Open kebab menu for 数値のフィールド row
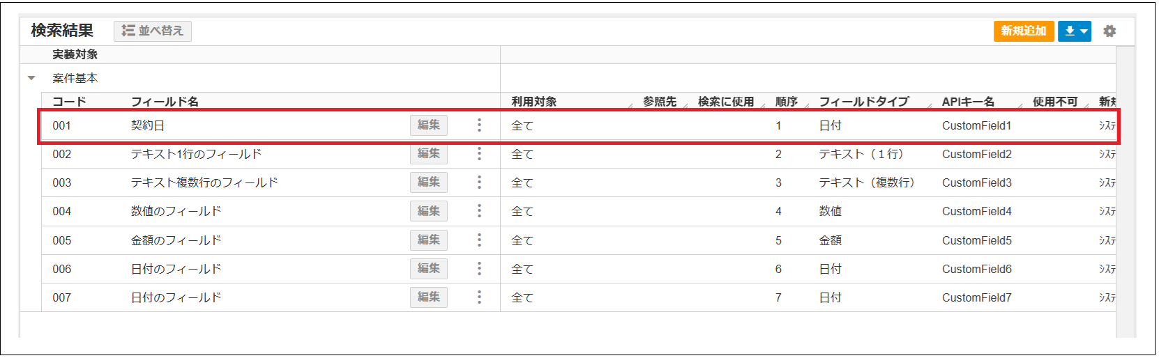 tap(479, 211)
